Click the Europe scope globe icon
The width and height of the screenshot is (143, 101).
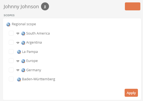[23, 61]
